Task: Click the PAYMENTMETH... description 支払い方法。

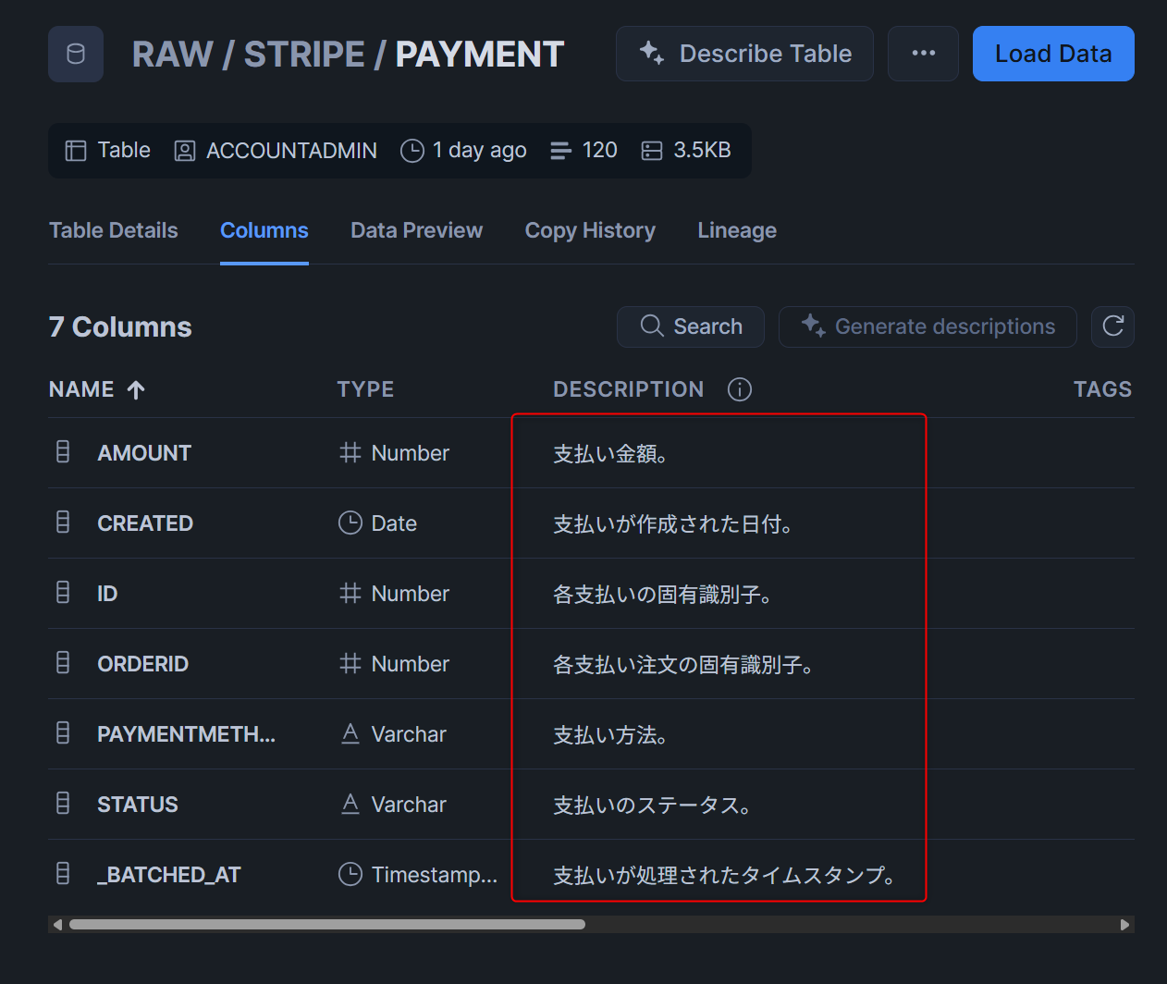Action: coord(610,734)
